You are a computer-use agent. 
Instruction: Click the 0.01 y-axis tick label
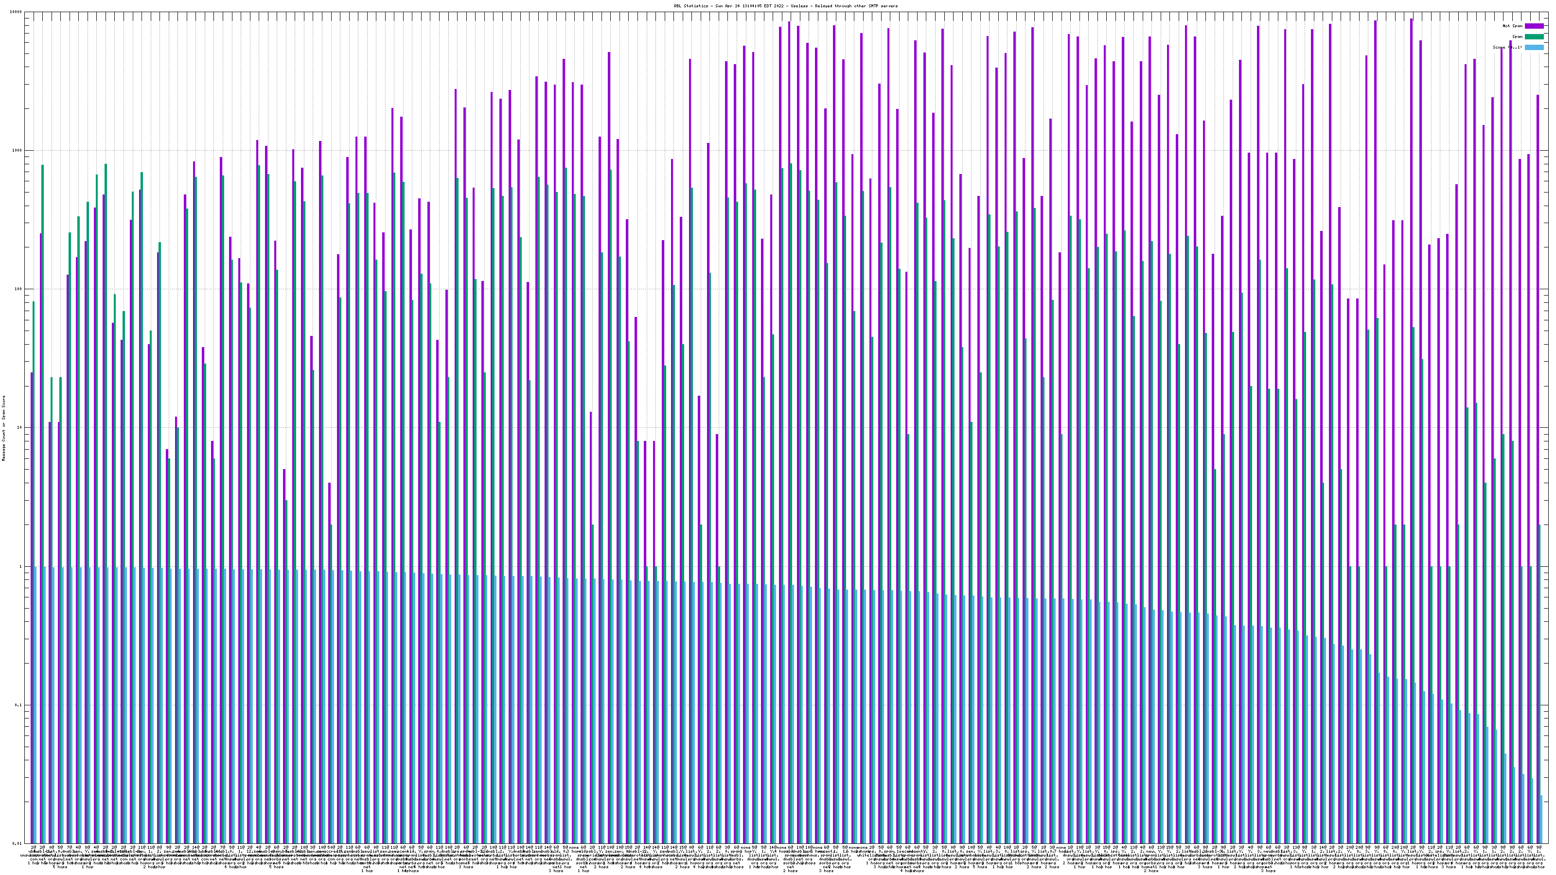tap(18, 843)
